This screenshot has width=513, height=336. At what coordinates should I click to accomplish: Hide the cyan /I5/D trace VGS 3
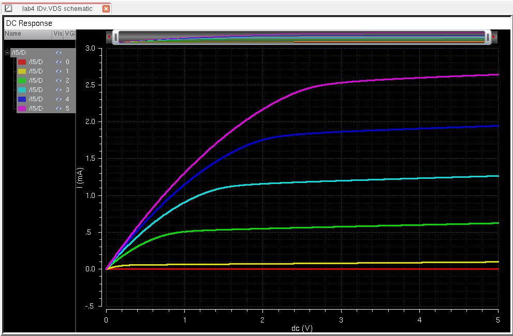click(58, 89)
